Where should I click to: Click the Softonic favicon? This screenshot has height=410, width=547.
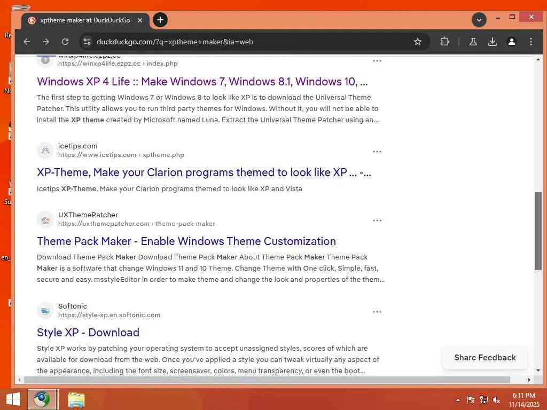point(45,310)
